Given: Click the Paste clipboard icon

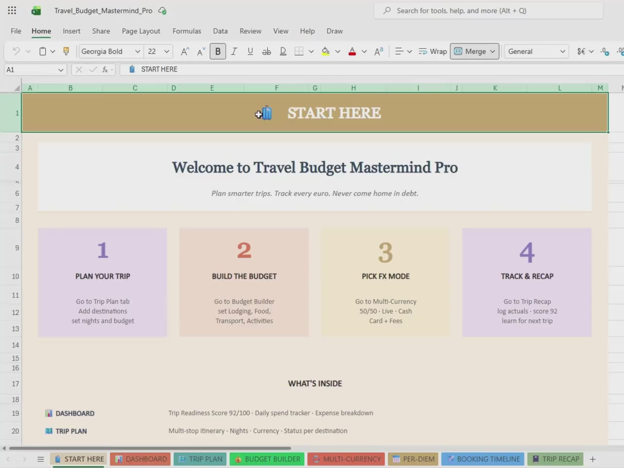Looking at the screenshot, I should (43, 51).
